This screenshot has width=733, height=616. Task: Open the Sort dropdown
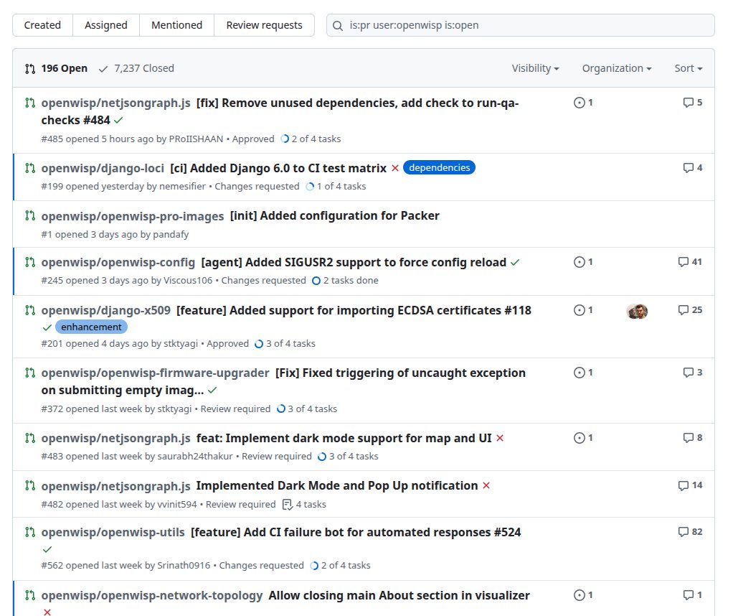pos(688,68)
